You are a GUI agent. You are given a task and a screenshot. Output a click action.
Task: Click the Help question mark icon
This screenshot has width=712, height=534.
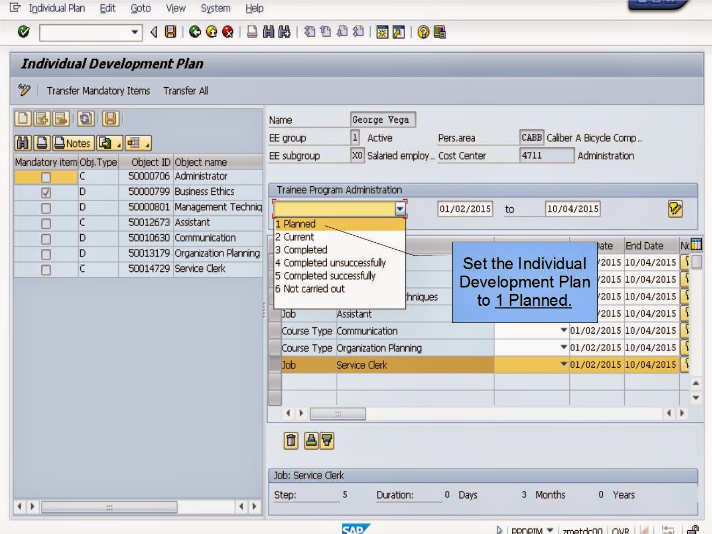[x=423, y=32]
